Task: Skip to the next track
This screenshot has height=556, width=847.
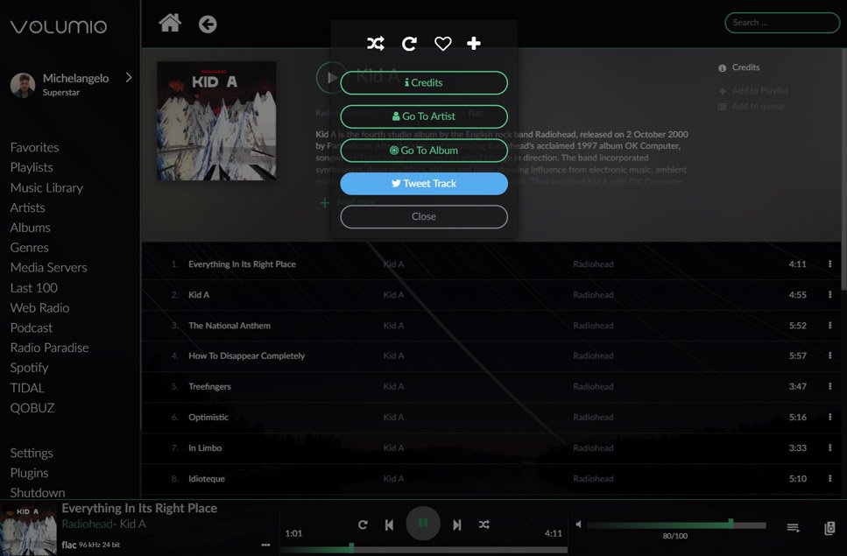Action: pos(456,524)
